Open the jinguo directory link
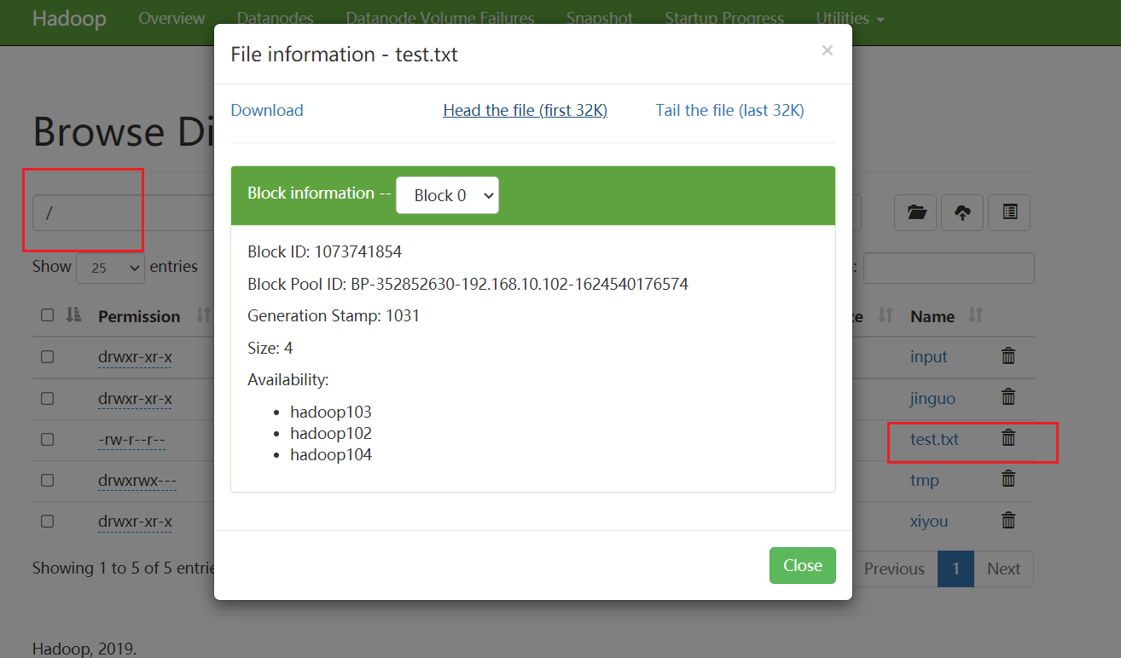 (932, 398)
